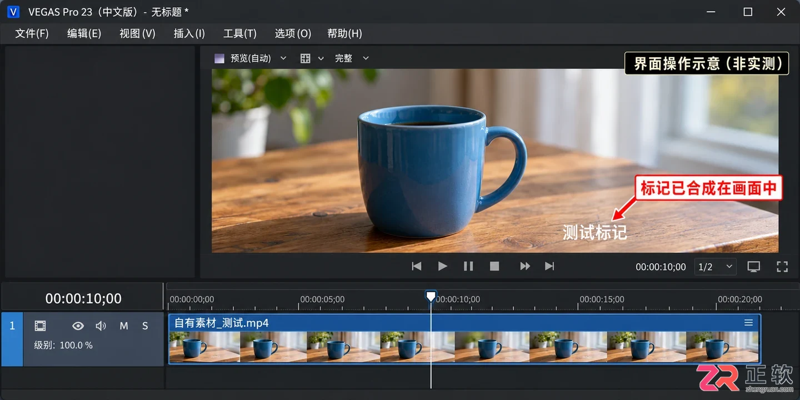Toggle track 1 visibility eye
800x400 pixels.
point(78,326)
